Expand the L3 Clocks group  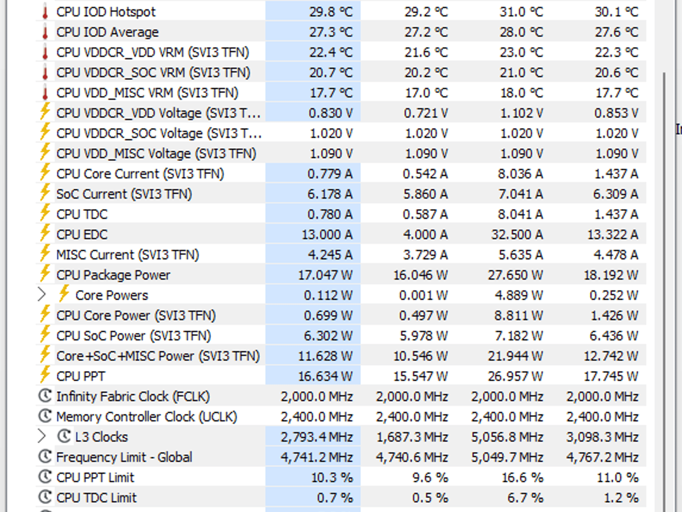pos(42,436)
